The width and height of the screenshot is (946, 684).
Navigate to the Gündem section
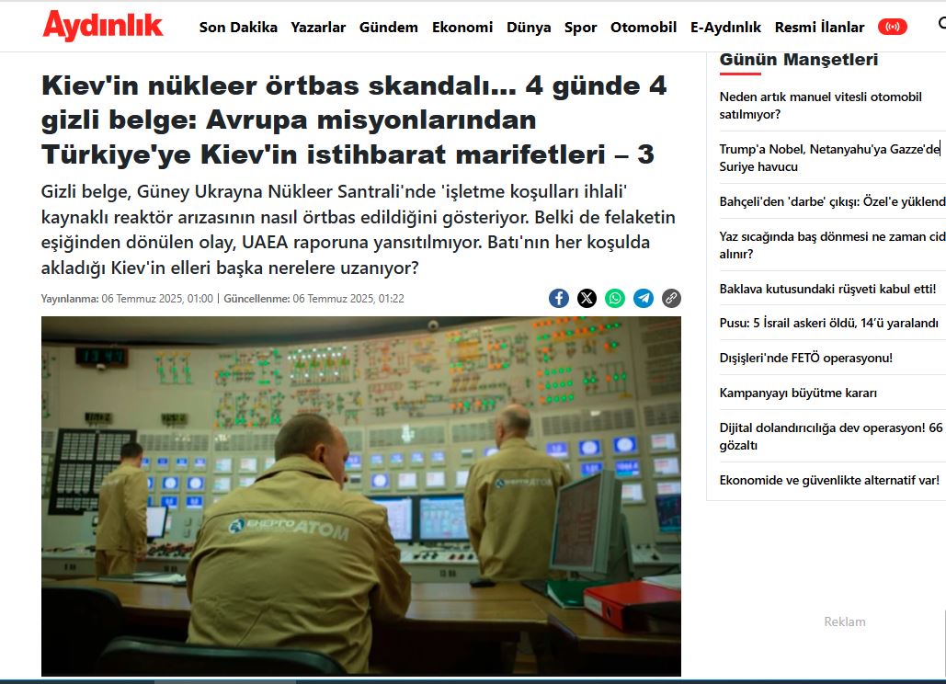click(388, 27)
